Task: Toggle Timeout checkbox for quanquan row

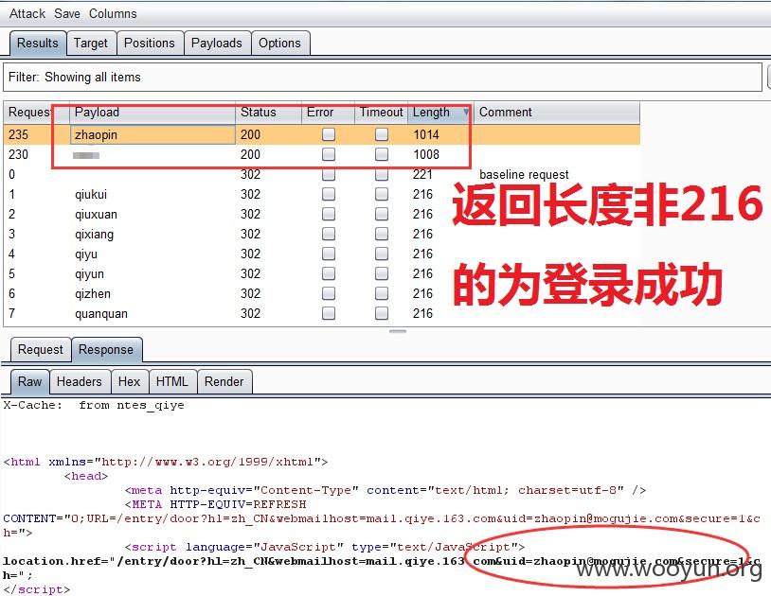Action: click(x=382, y=314)
